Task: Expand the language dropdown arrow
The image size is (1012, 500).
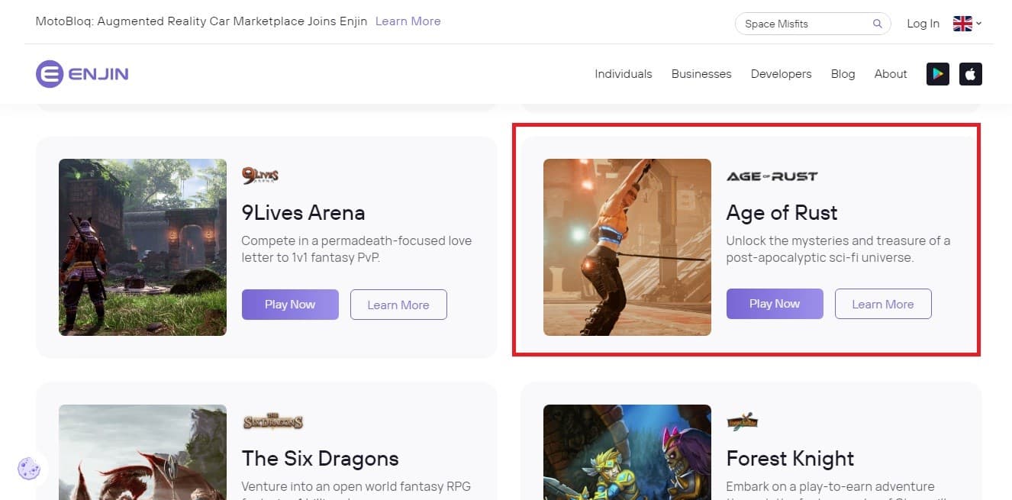Action: [x=979, y=24]
